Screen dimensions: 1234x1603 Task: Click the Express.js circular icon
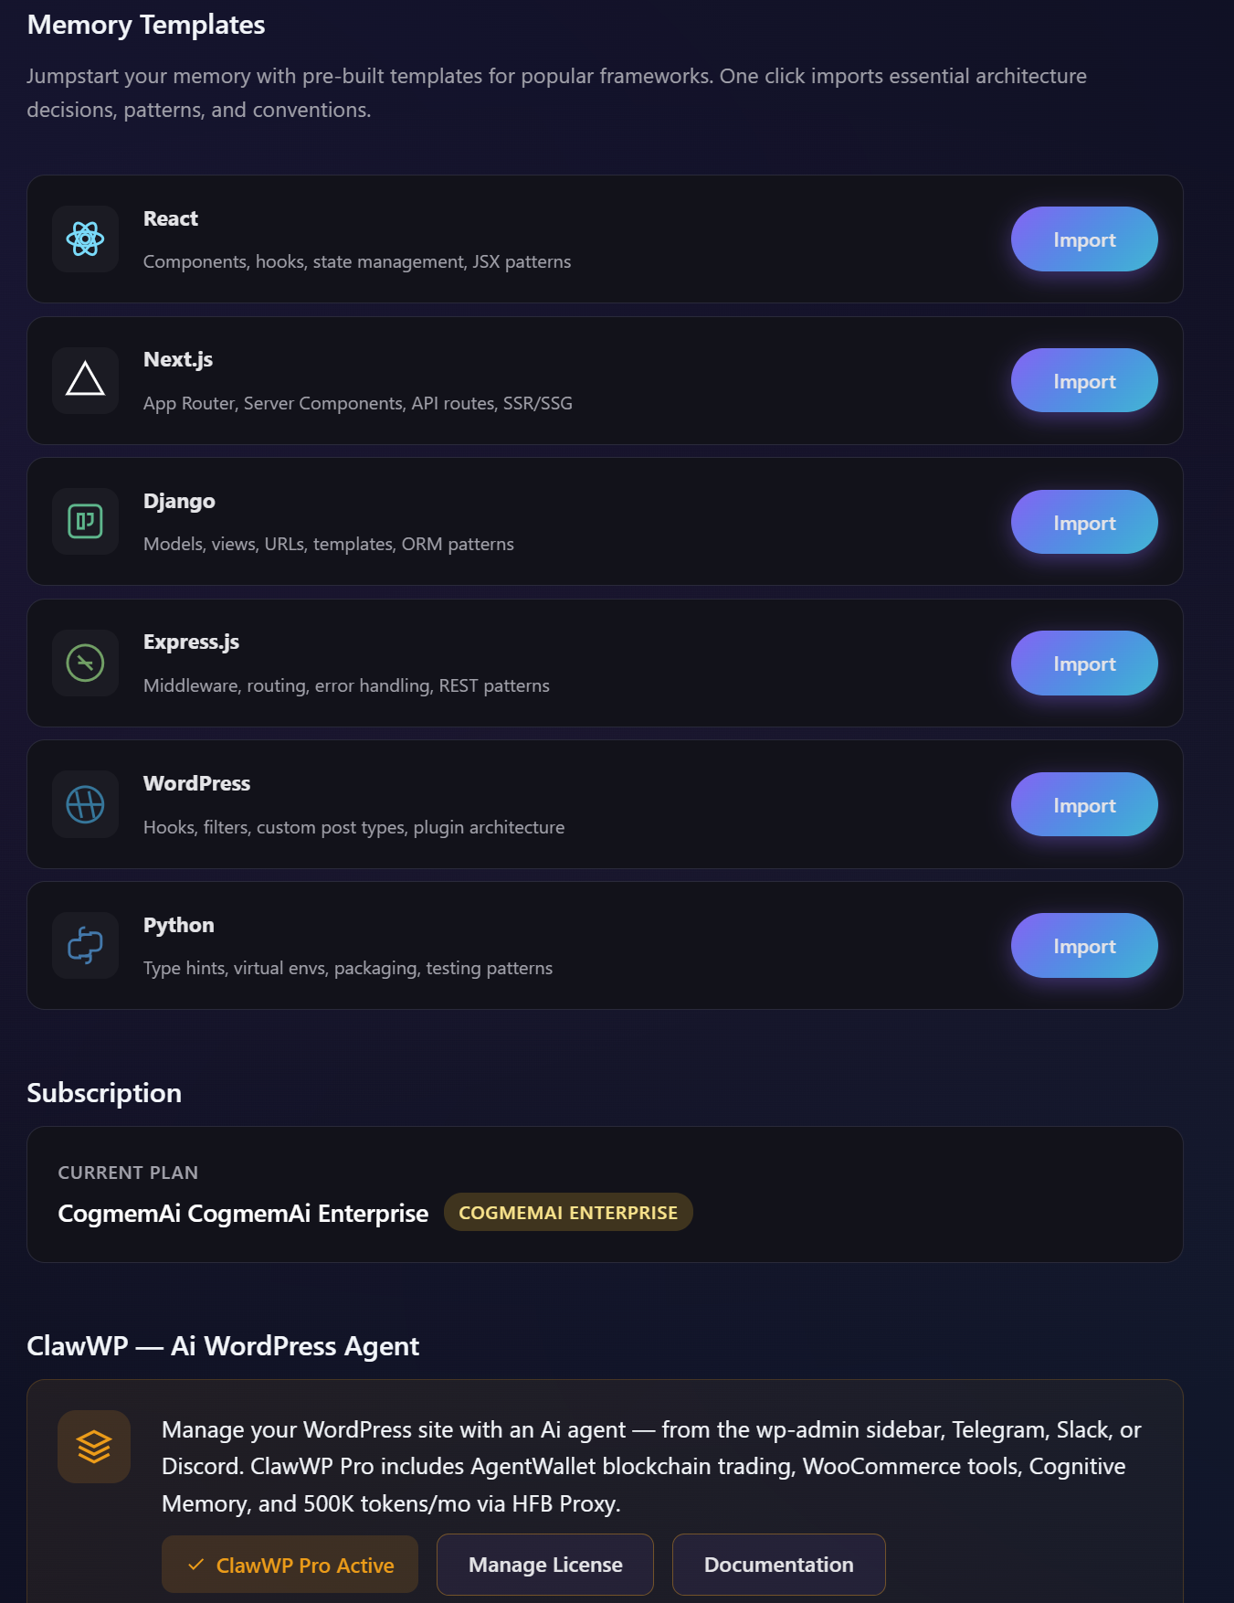point(85,663)
